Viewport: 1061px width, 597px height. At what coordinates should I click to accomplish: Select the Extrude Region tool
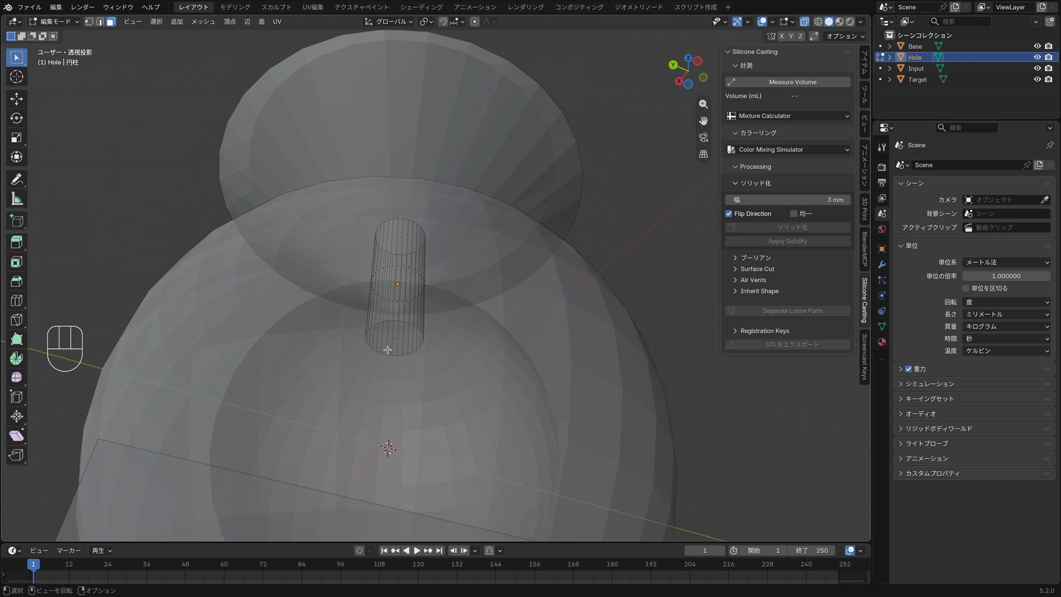click(17, 243)
